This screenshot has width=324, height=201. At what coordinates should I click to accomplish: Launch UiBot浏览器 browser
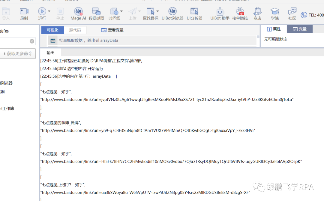tap(172, 13)
